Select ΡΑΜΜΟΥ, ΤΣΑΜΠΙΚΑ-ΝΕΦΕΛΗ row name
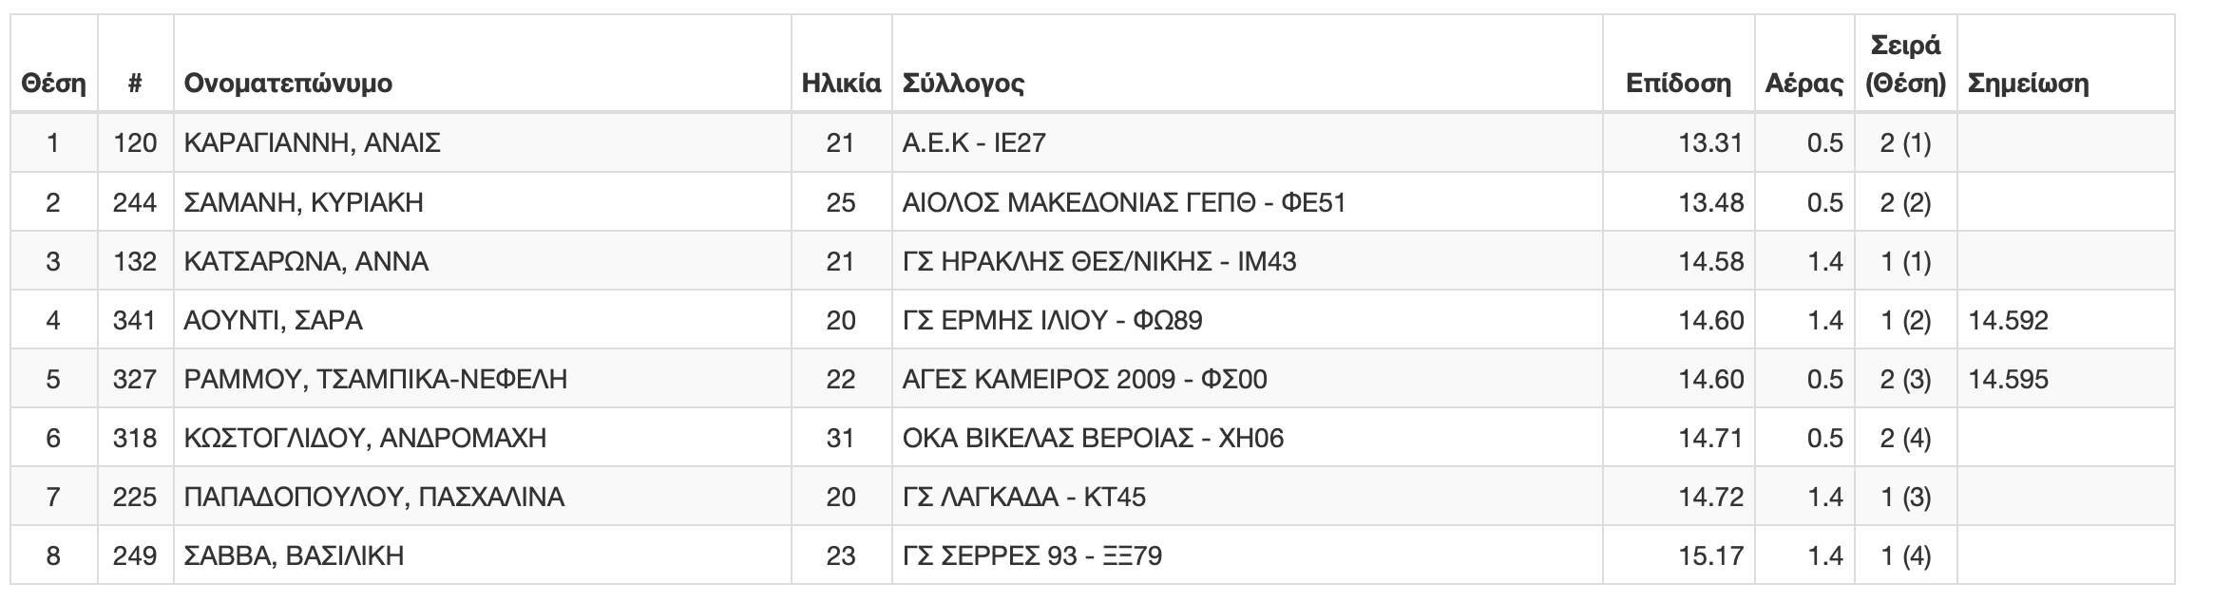The width and height of the screenshot is (2214, 602). click(x=375, y=379)
